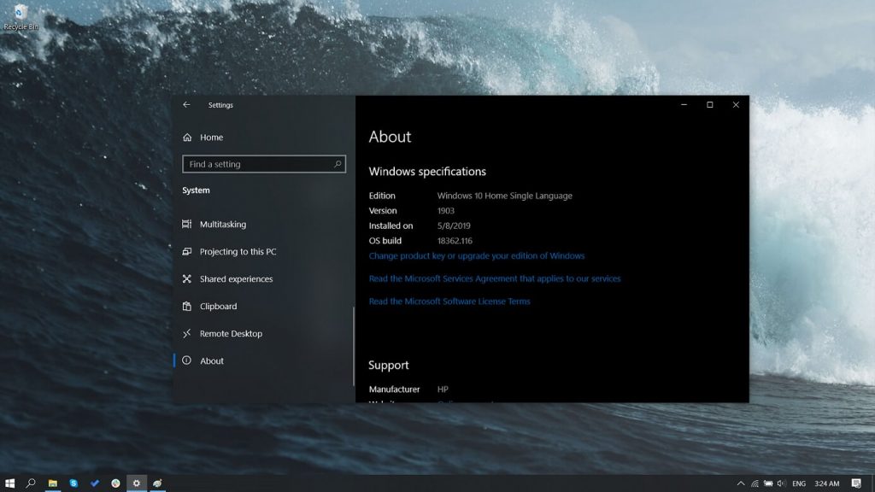Open the Microsoft Services Agreement link
The image size is (875, 492).
pos(495,279)
